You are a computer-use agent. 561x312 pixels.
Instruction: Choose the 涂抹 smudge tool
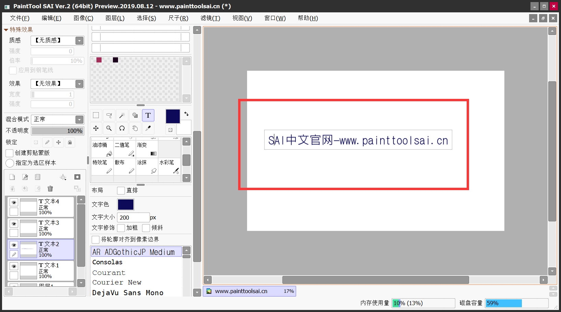click(147, 166)
